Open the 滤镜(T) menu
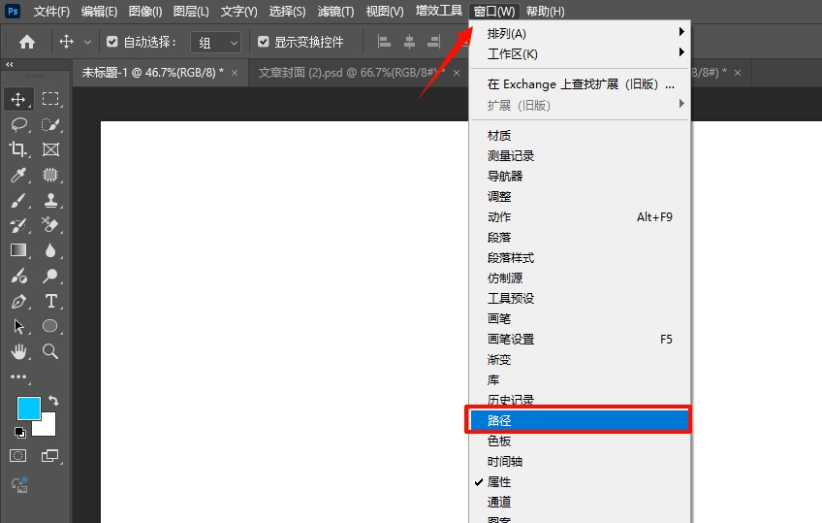Image resolution: width=822 pixels, height=523 pixels. tap(335, 11)
